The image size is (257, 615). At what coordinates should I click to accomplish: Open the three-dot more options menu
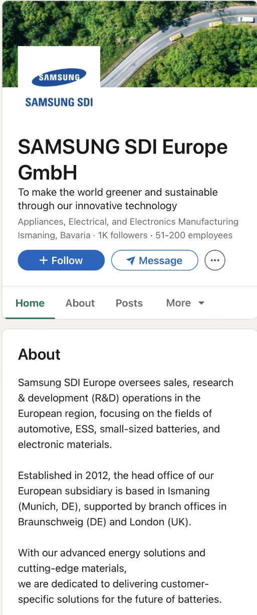[x=215, y=260]
